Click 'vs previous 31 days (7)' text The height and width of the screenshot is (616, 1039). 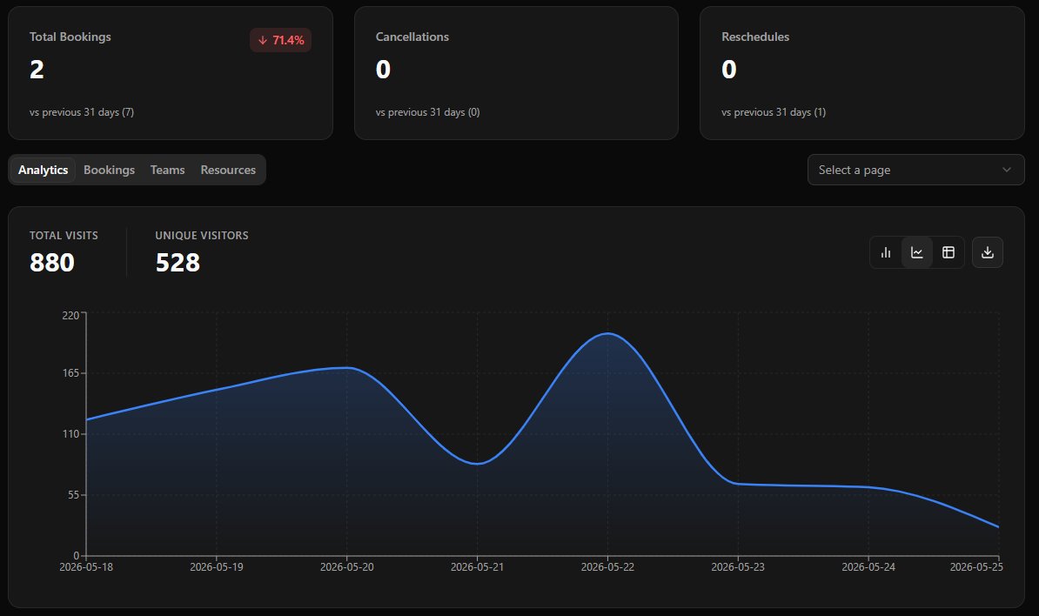coord(82,112)
